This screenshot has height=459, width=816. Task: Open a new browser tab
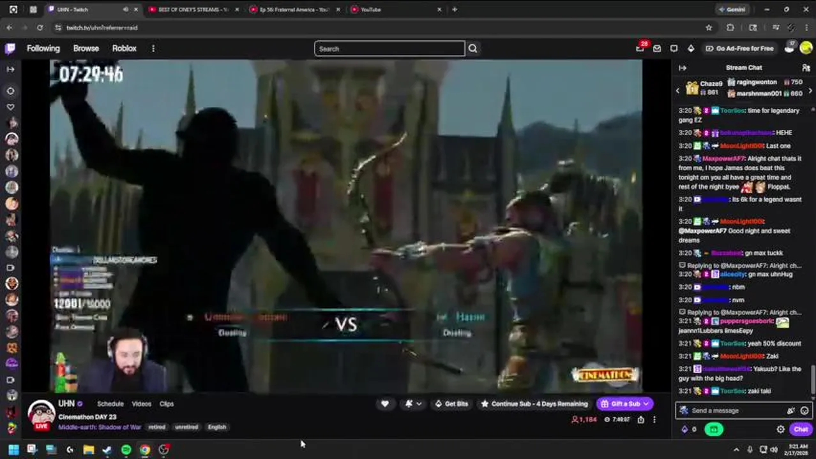(455, 10)
